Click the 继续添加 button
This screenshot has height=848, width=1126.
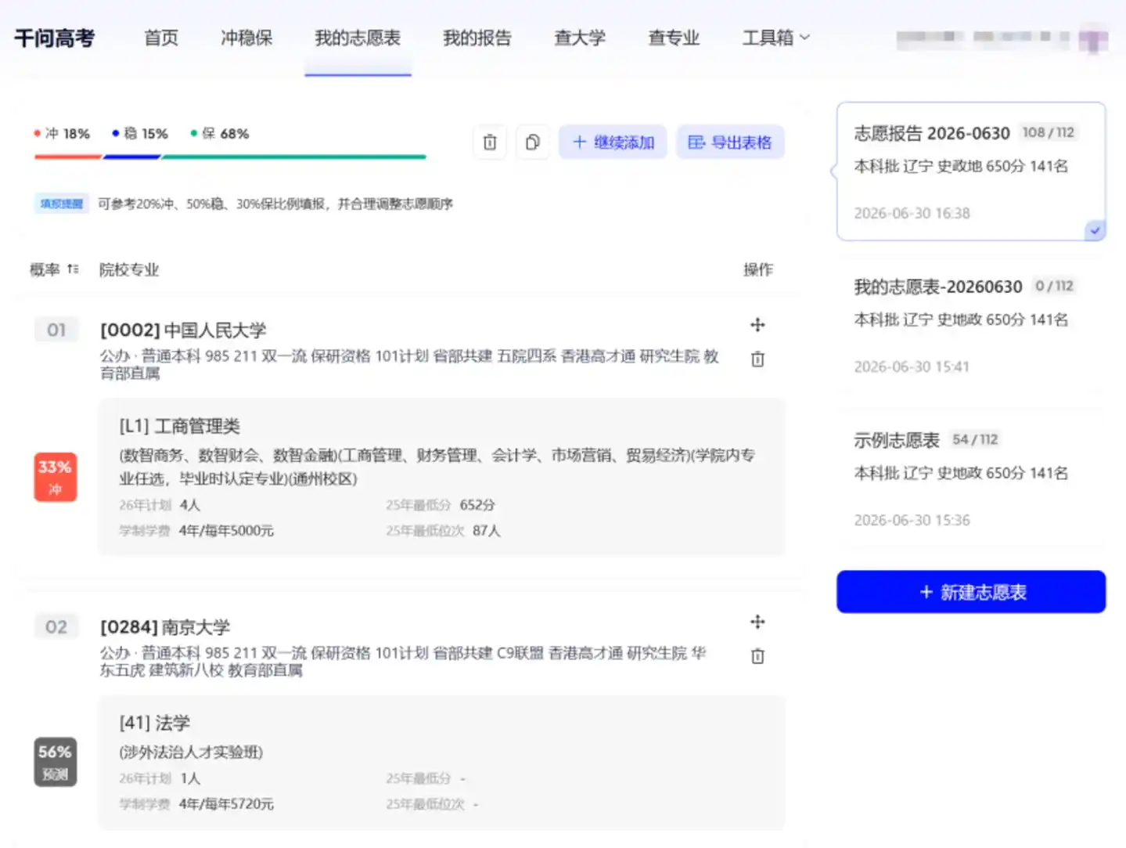click(613, 142)
